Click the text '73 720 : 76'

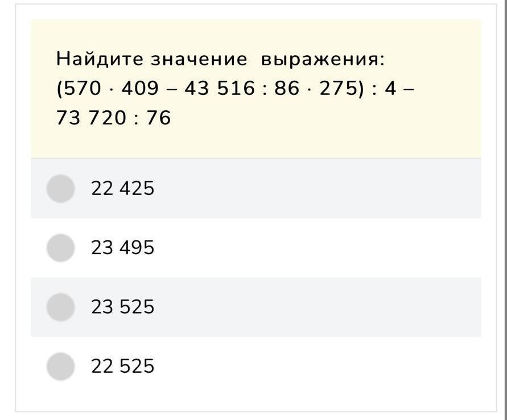point(113,118)
